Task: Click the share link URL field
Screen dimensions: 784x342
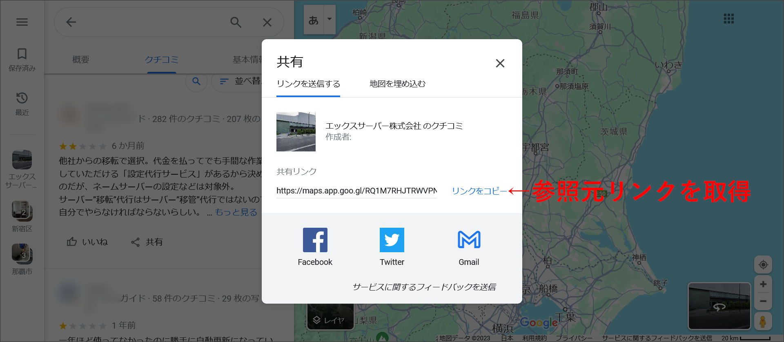Action: (356, 191)
